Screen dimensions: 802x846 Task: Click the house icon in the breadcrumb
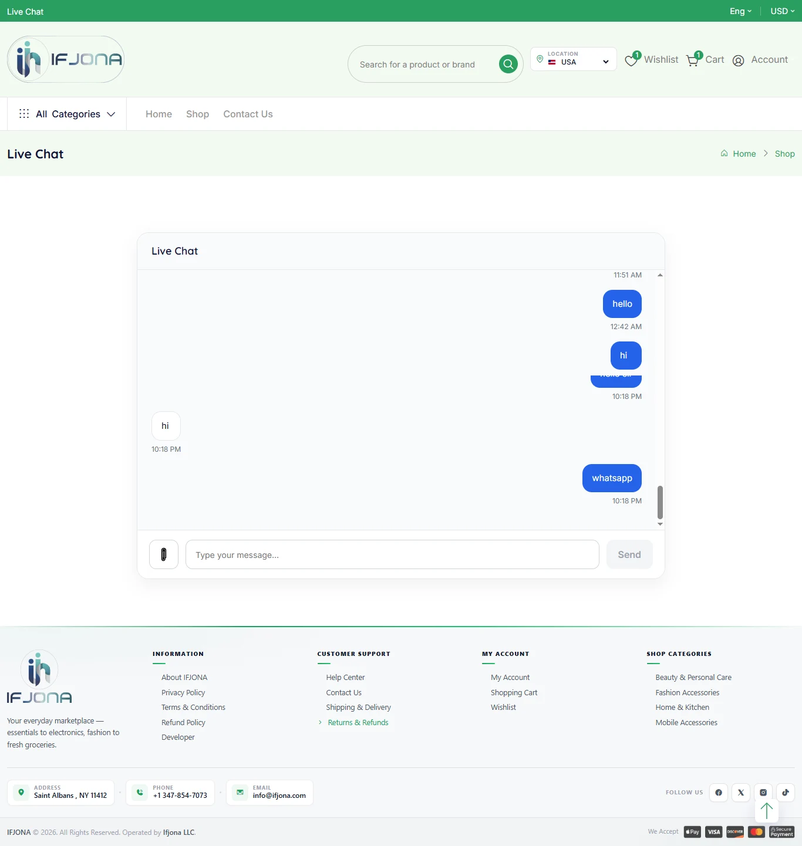[725, 154]
